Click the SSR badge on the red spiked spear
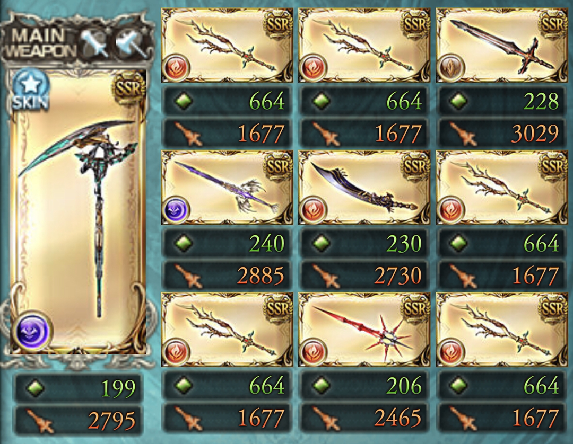 click(415, 308)
